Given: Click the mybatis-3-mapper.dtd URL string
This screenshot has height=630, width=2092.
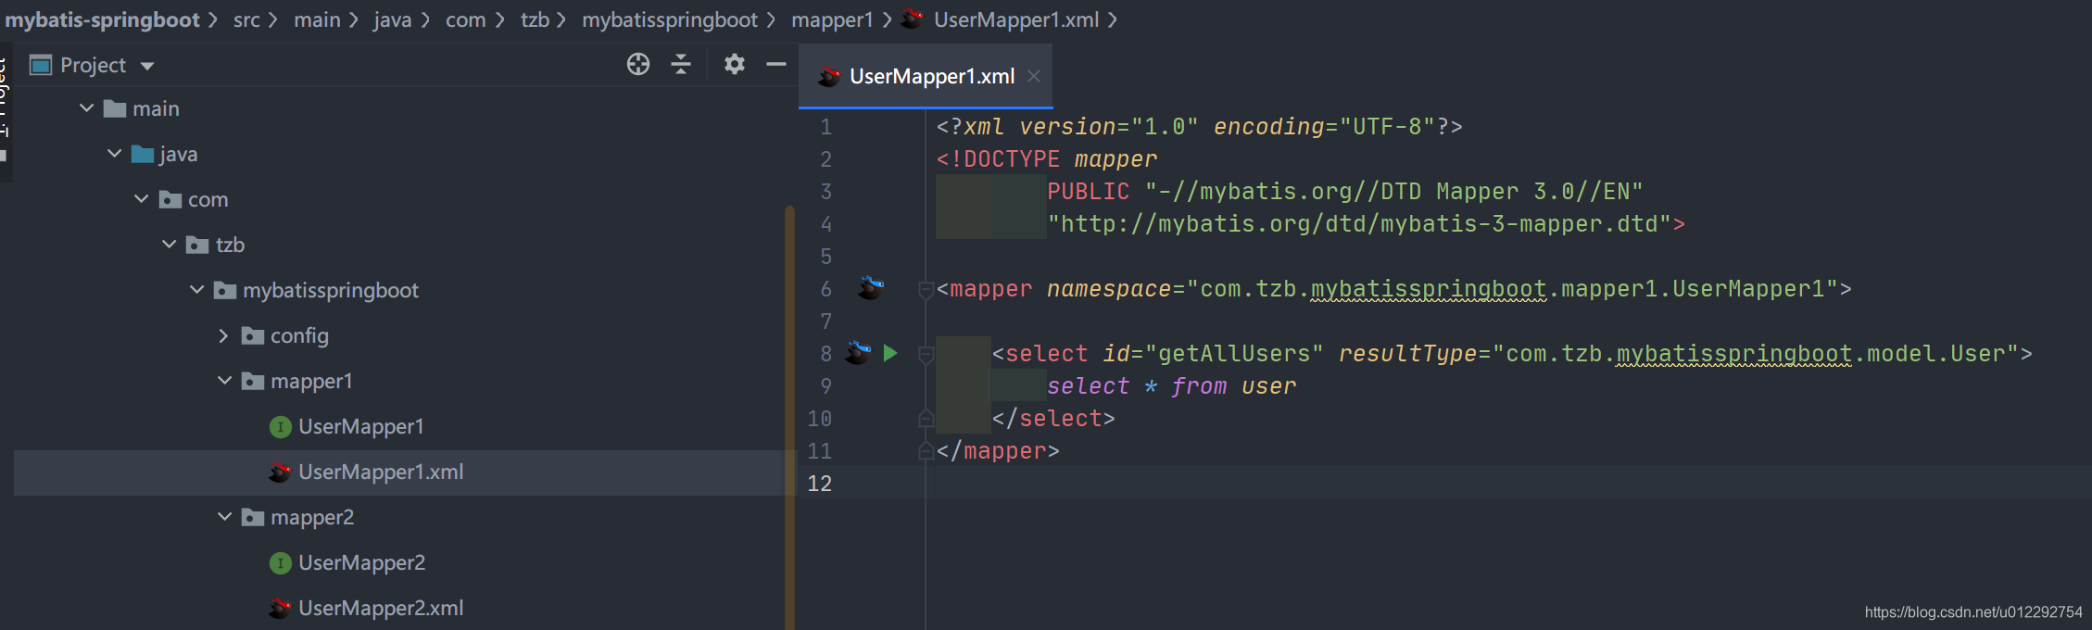Looking at the screenshot, I should coord(1359,223).
